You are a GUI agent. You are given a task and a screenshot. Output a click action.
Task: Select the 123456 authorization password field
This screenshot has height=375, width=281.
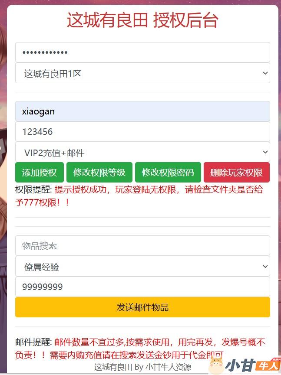coord(142,132)
